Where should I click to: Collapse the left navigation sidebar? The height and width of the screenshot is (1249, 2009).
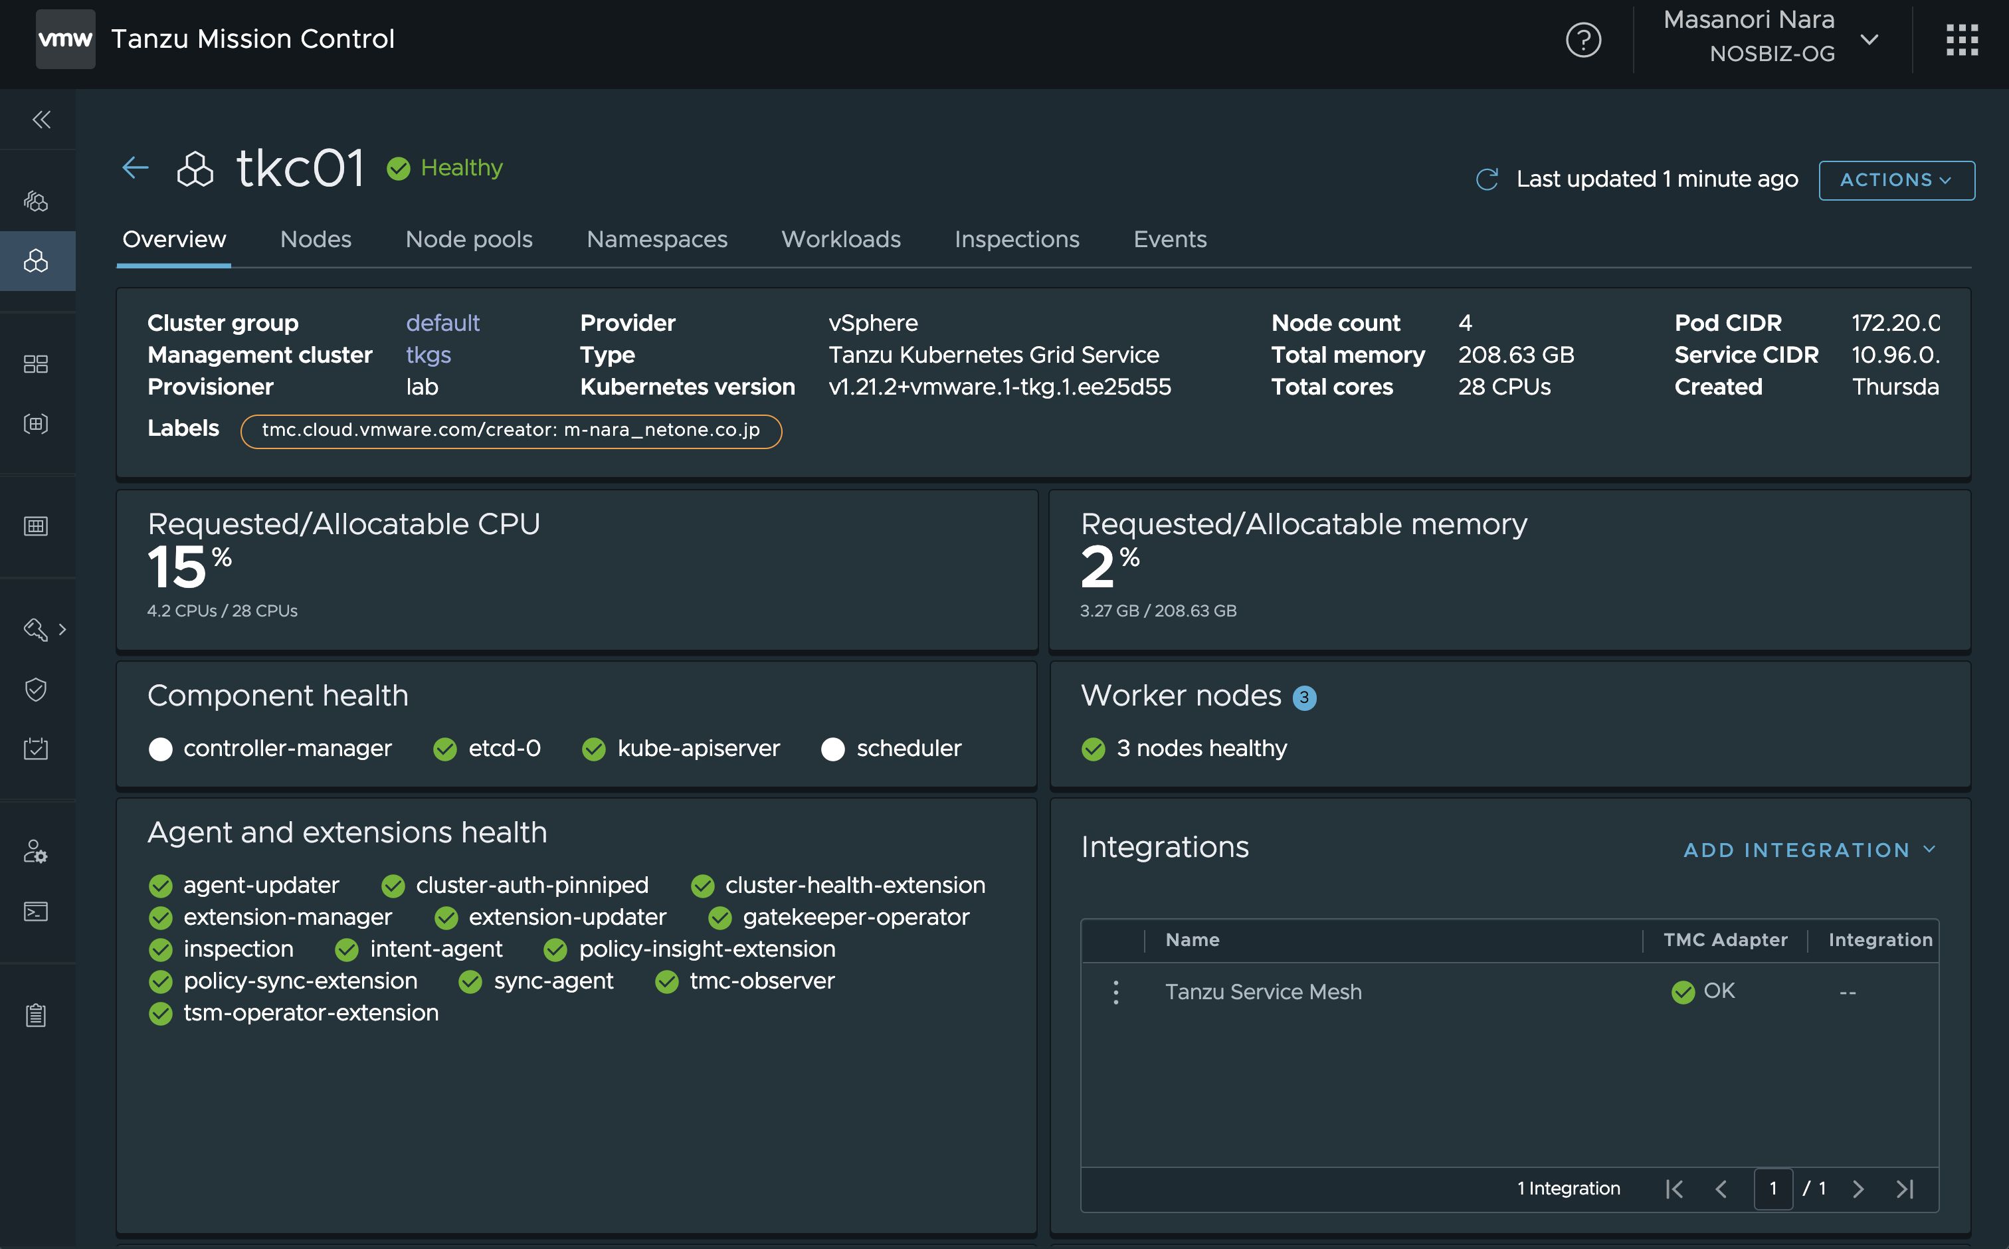[x=41, y=120]
